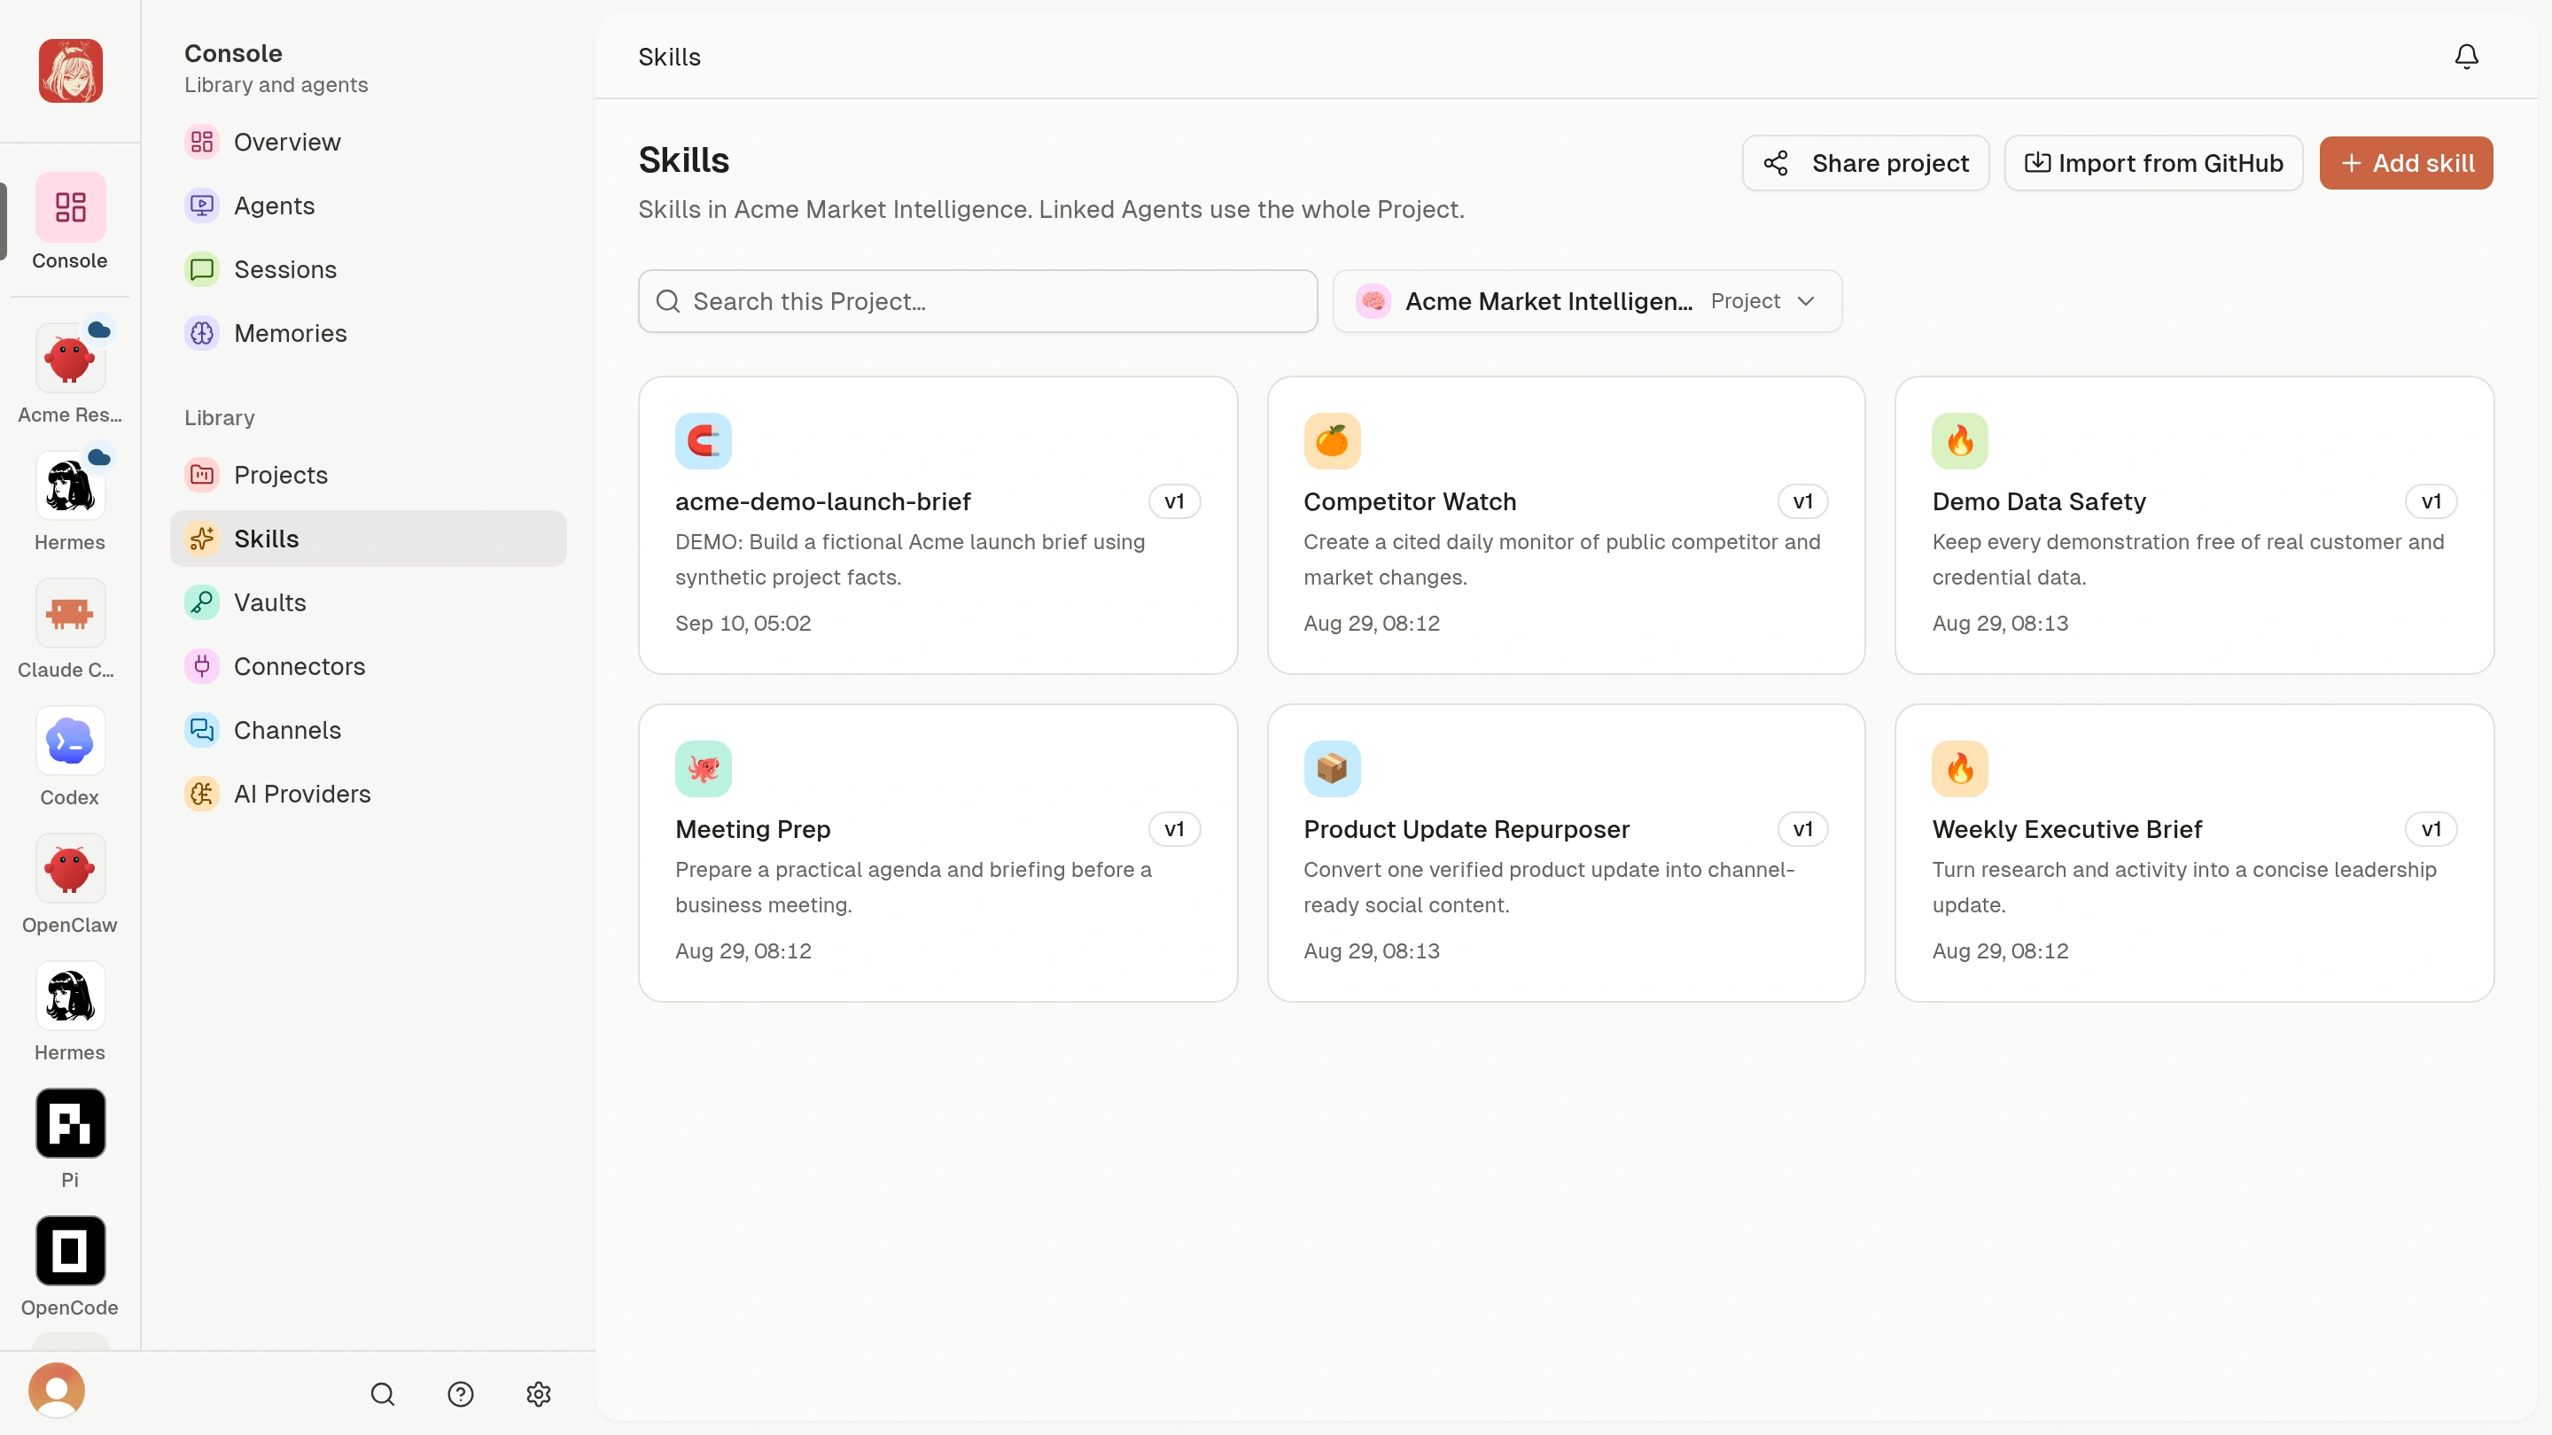Open the Meeting Prep skill title

click(x=753, y=829)
